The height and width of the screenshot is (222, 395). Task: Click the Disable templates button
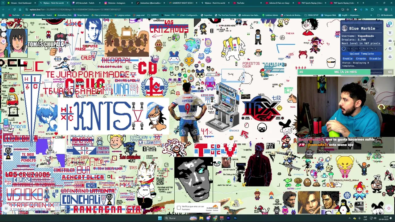375,59
